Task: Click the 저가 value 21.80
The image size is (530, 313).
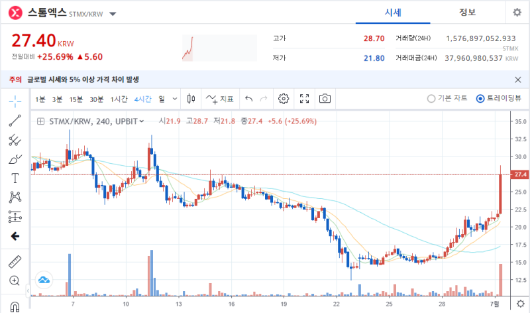Action: point(374,58)
